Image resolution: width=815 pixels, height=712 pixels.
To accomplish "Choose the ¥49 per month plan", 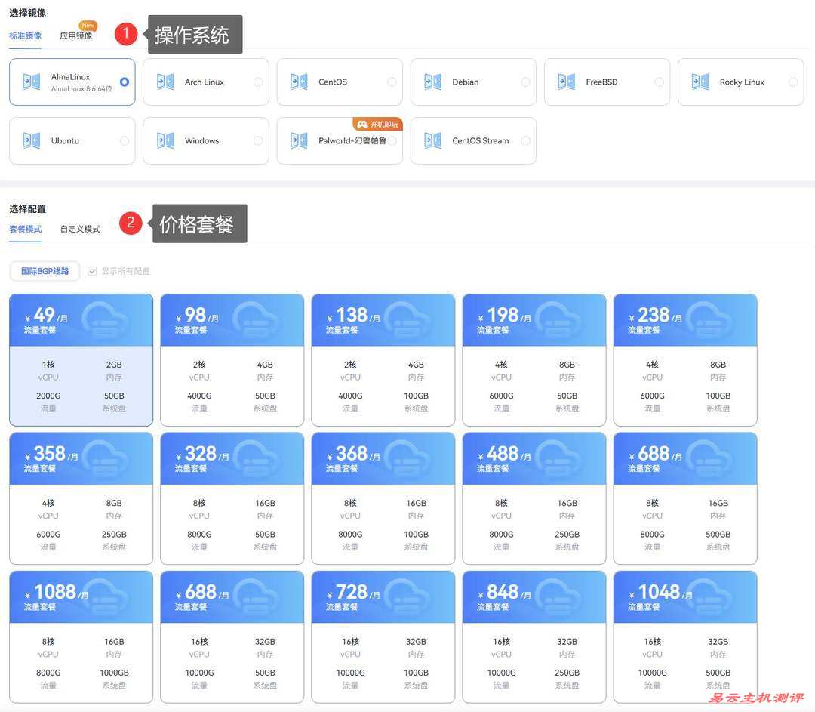I will coord(81,360).
